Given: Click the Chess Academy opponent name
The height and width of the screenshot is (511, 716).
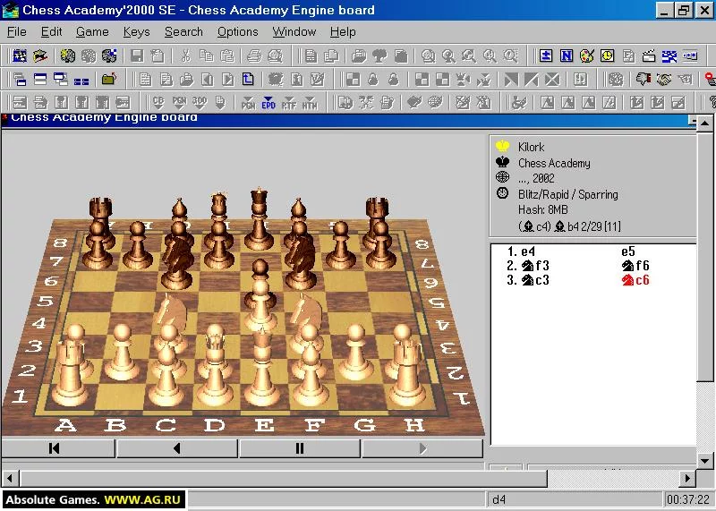Looking at the screenshot, I should tap(554, 163).
